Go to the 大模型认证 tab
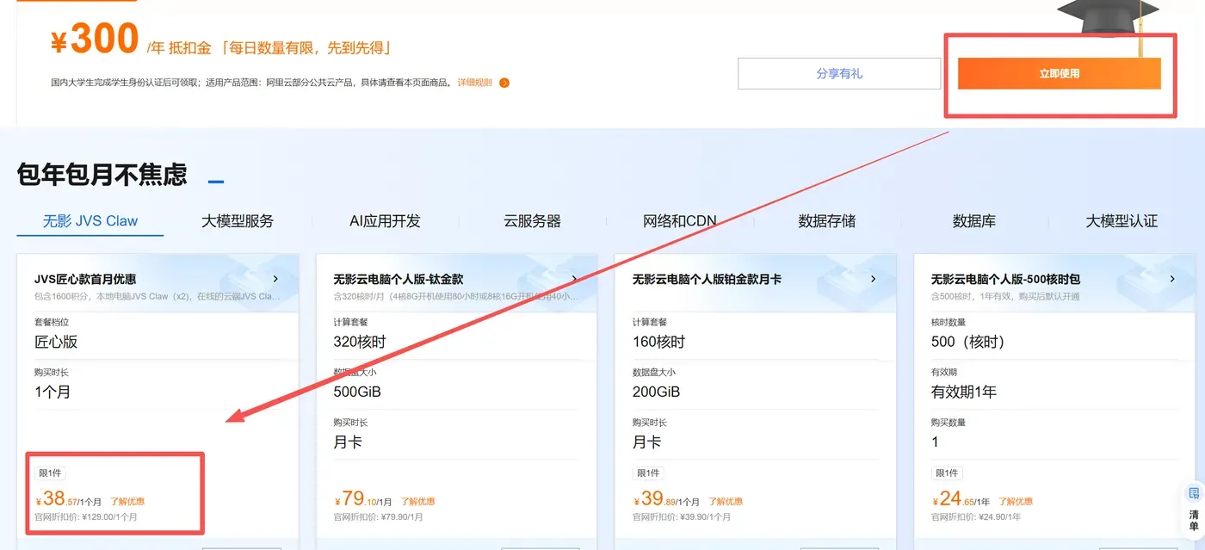 coord(1122,221)
